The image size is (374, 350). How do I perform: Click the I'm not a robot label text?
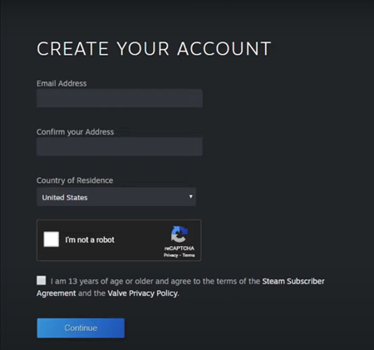tap(90, 239)
